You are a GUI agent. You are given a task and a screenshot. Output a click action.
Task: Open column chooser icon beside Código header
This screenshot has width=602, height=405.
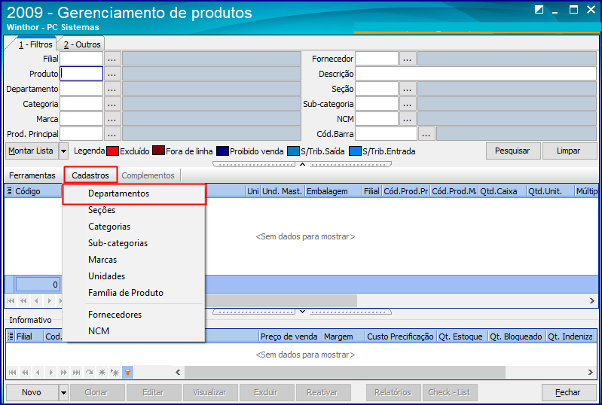click(x=9, y=191)
